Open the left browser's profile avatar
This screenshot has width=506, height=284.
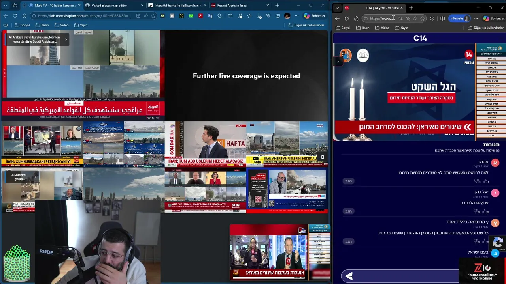(287, 16)
